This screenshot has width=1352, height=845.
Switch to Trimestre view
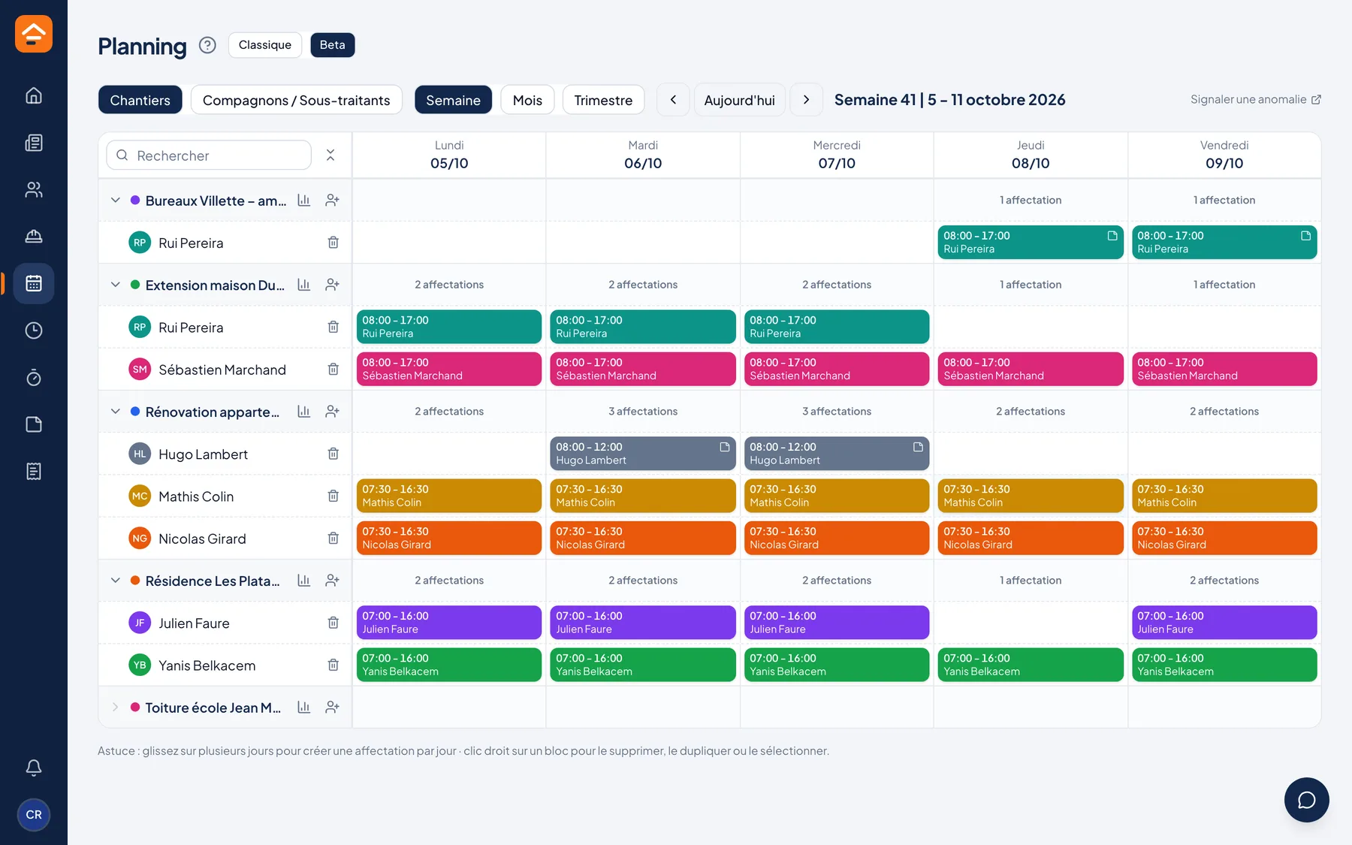(603, 100)
